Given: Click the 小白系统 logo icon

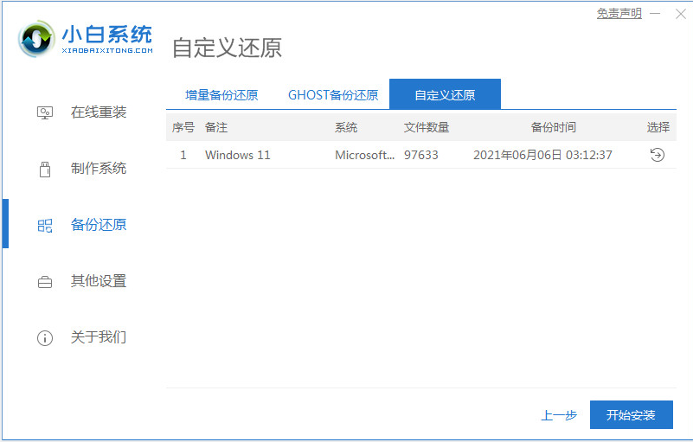Looking at the screenshot, I should (36, 39).
